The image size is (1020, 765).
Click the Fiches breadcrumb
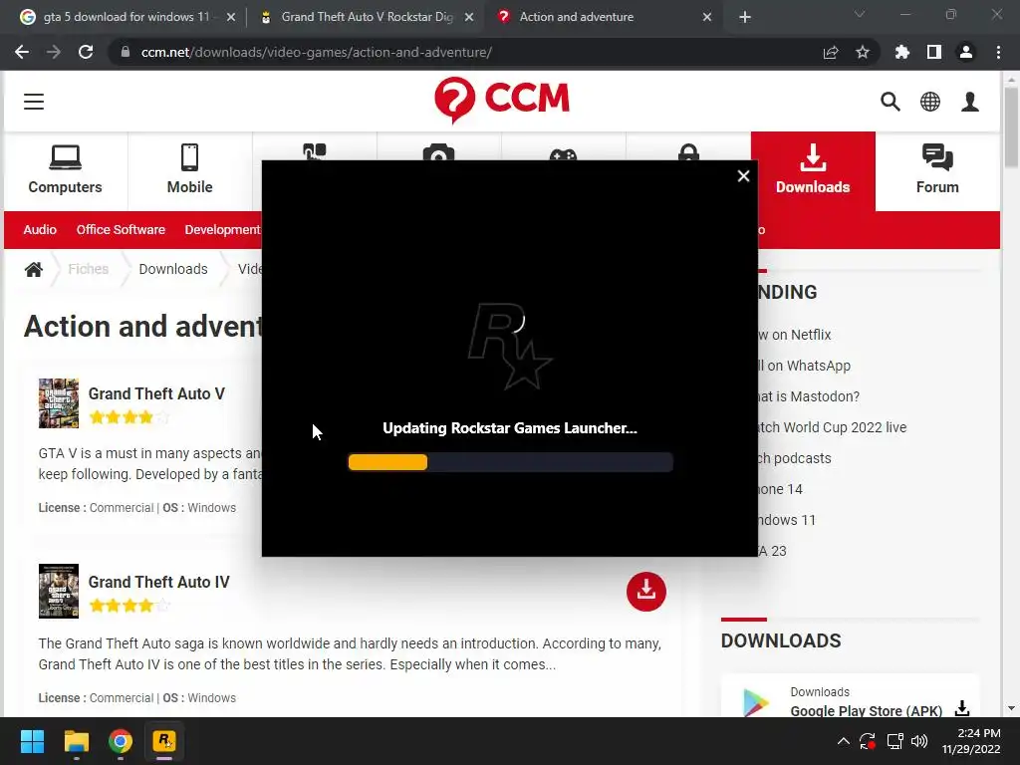(89, 269)
